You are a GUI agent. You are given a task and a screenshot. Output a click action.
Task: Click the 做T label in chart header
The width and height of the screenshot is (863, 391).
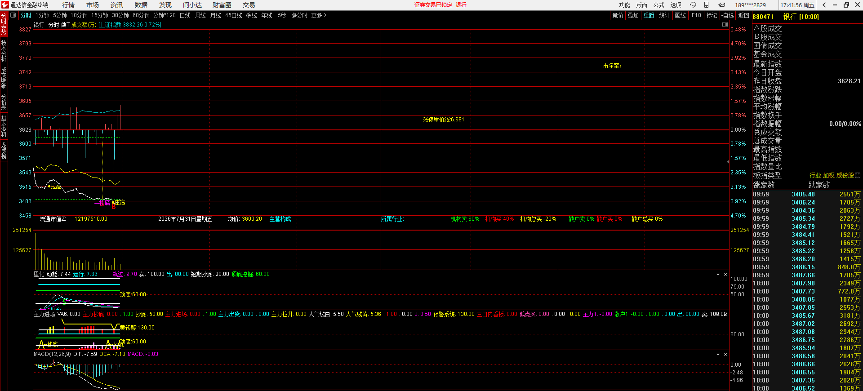(65, 25)
